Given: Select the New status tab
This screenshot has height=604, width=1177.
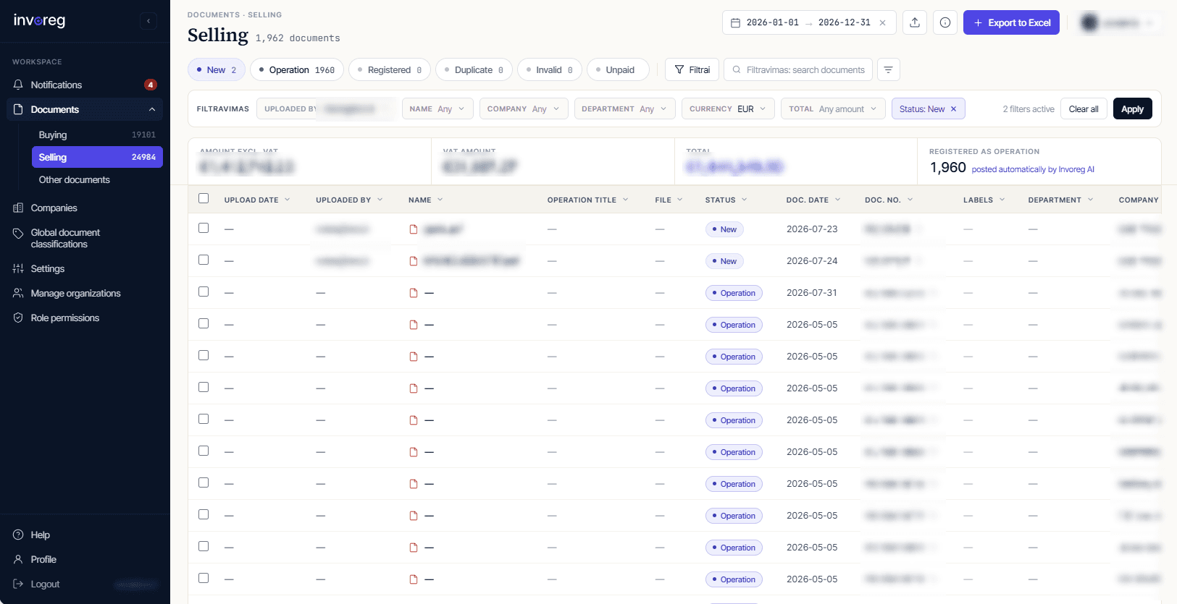Looking at the screenshot, I should click(x=217, y=69).
